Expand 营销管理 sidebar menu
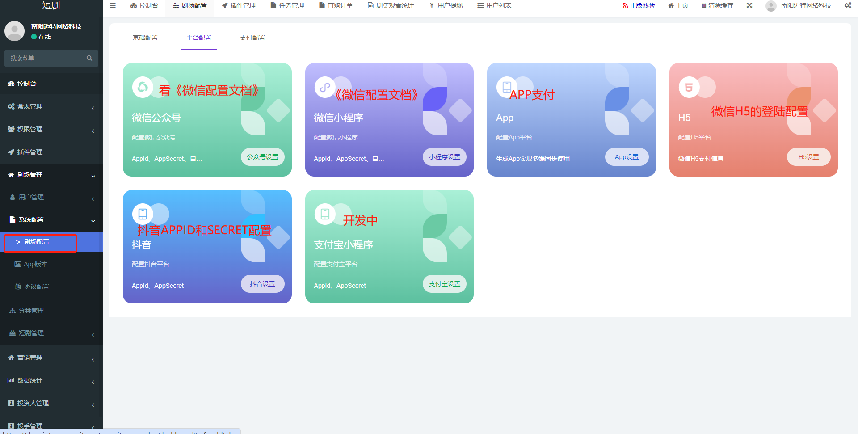This screenshot has height=434, width=858. pos(51,358)
